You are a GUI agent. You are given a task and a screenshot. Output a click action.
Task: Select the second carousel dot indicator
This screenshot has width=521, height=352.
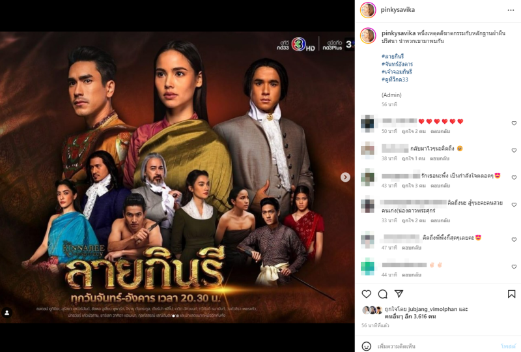[177, 315]
